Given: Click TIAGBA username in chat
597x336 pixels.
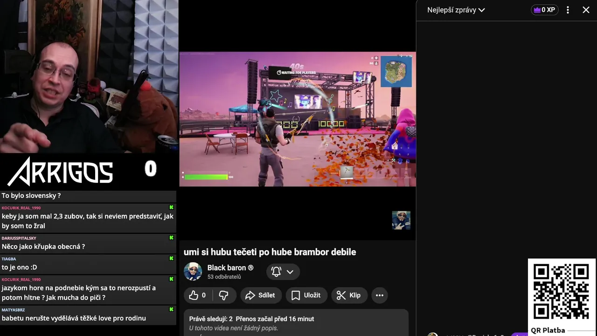Looking at the screenshot, I should [x=9, y=259].
